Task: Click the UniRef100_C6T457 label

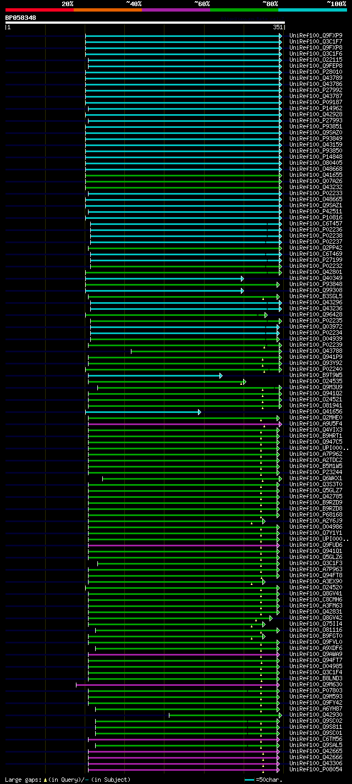Action: coord(316,224)
